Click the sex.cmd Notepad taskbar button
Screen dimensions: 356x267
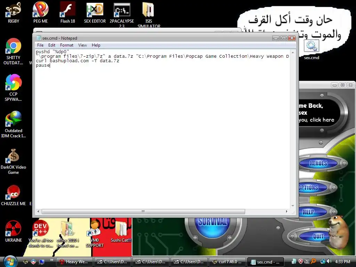click(x=265, y=262)
